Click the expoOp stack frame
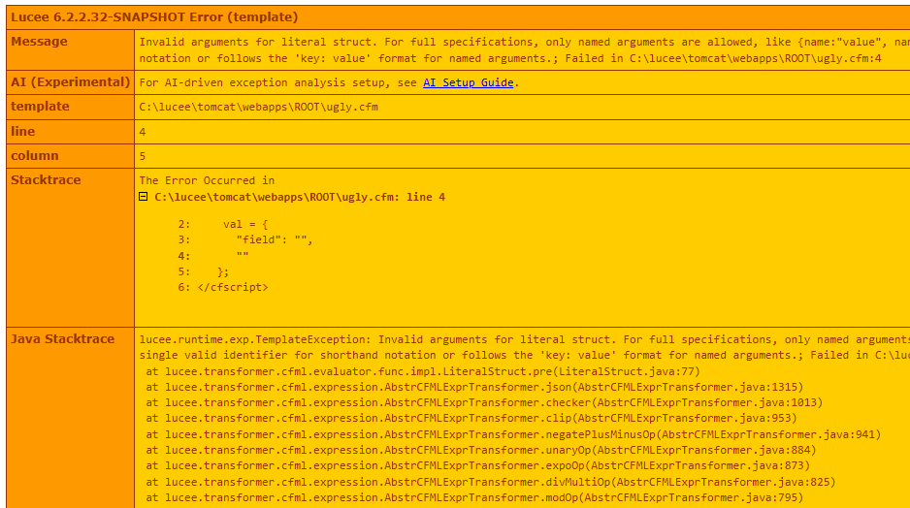The image size is (910, 508). point(477,465)
